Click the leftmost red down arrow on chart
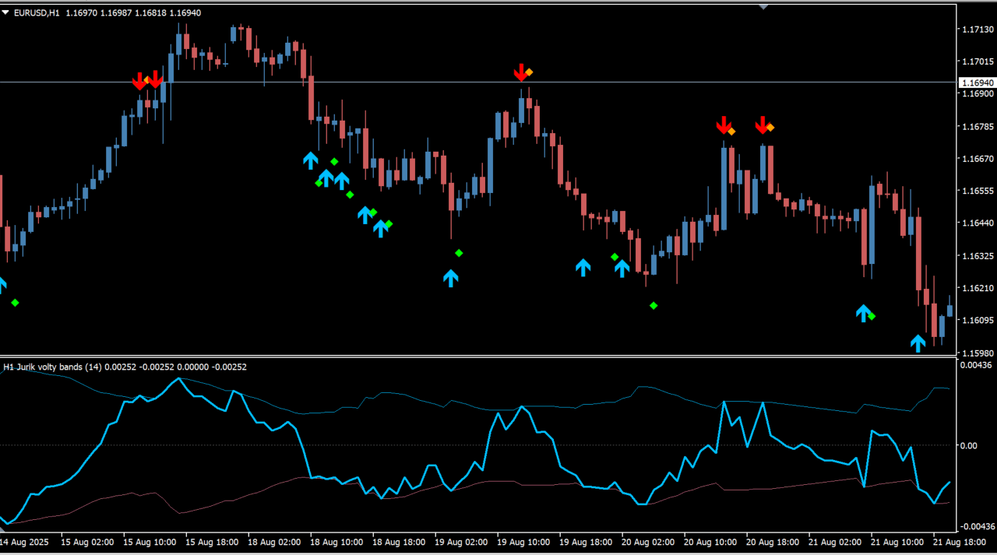 point(139,80)
